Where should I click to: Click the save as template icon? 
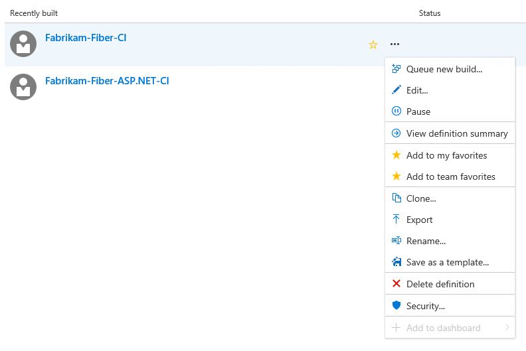(396, 261)
